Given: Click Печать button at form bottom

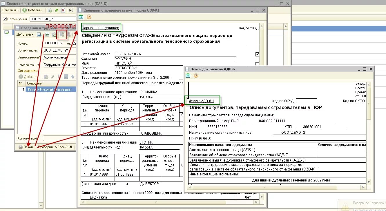Looking at the screenshot, I should [26, 147].
